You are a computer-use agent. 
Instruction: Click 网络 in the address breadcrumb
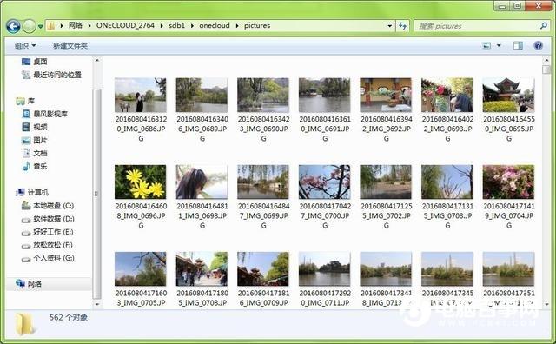(76, 25)
